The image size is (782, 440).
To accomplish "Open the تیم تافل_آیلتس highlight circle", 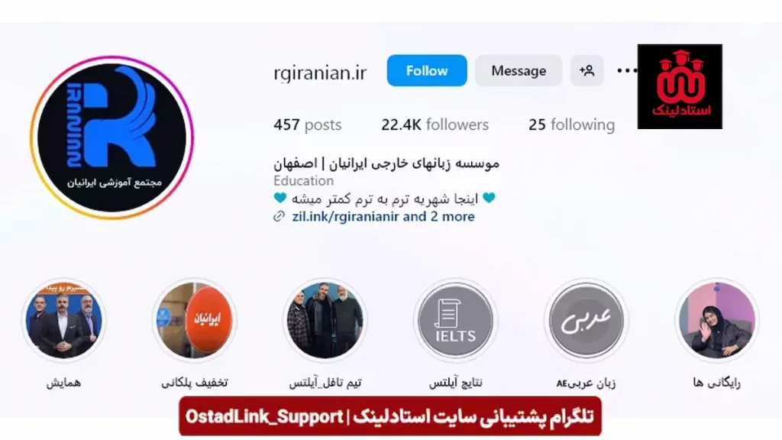I will pos(325,320).
